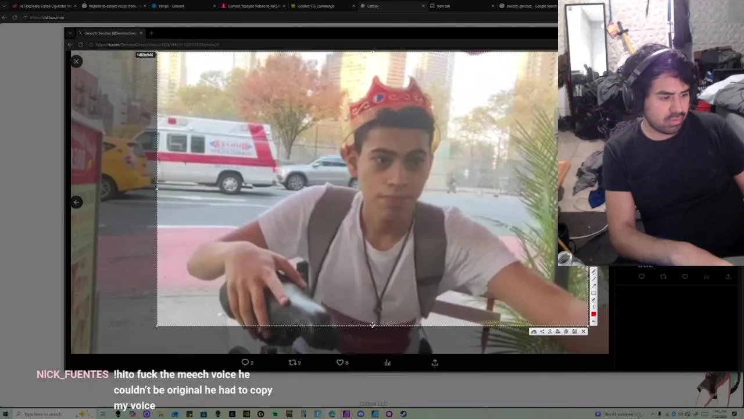Like the tweet under the photo
The height and width of the screenshot is (419, 744).
coord(342,363)
